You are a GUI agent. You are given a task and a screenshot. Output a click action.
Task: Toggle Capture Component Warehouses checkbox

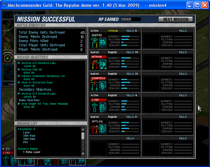(x=19, y=76)
